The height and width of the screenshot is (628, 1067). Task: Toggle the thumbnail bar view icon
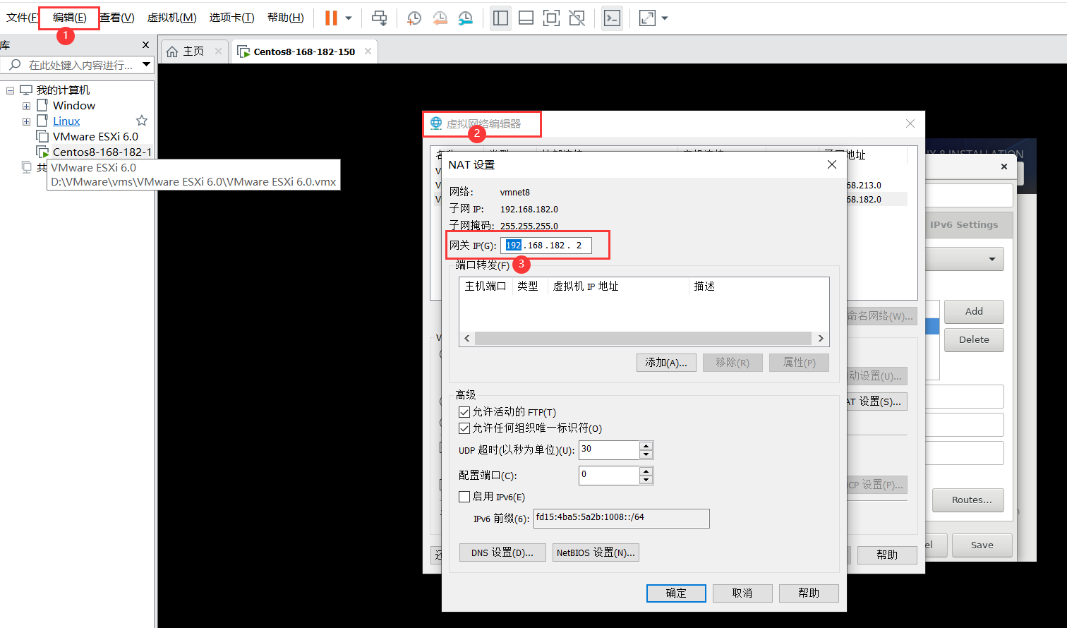click(526, 18)
